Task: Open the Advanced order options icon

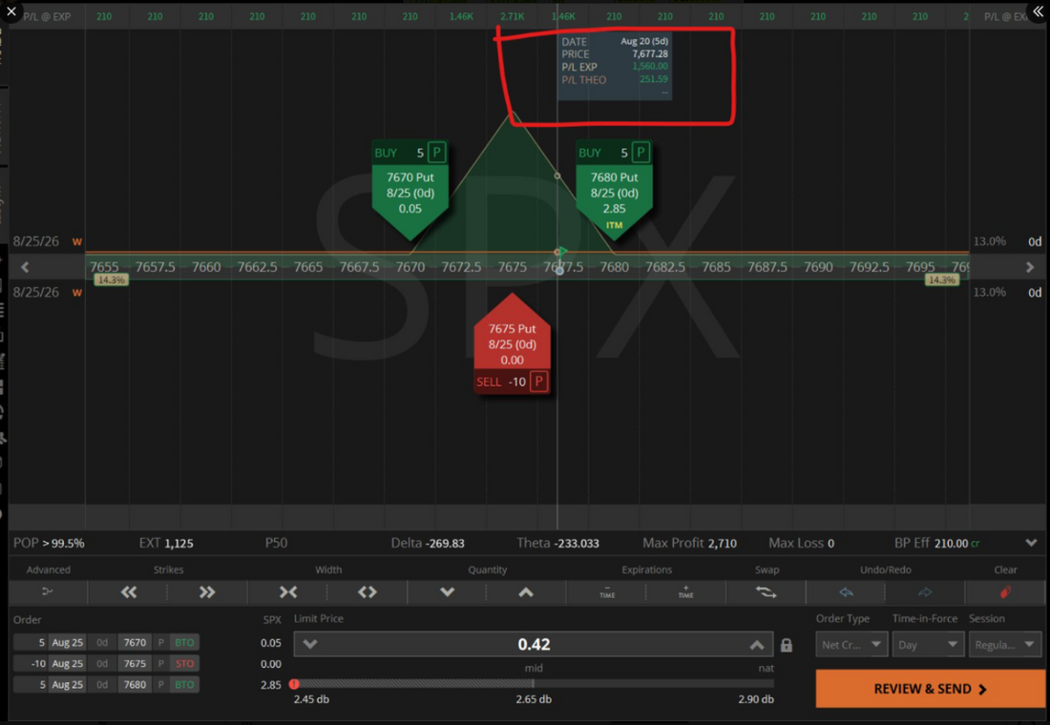Action: point(48,591)
